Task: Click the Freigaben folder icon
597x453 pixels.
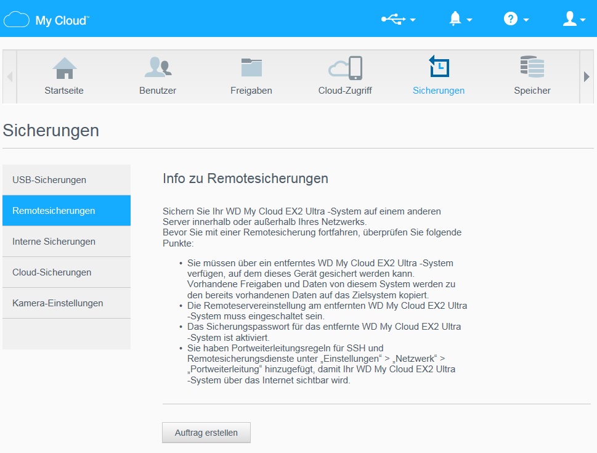Action: [x=251, y=67]
